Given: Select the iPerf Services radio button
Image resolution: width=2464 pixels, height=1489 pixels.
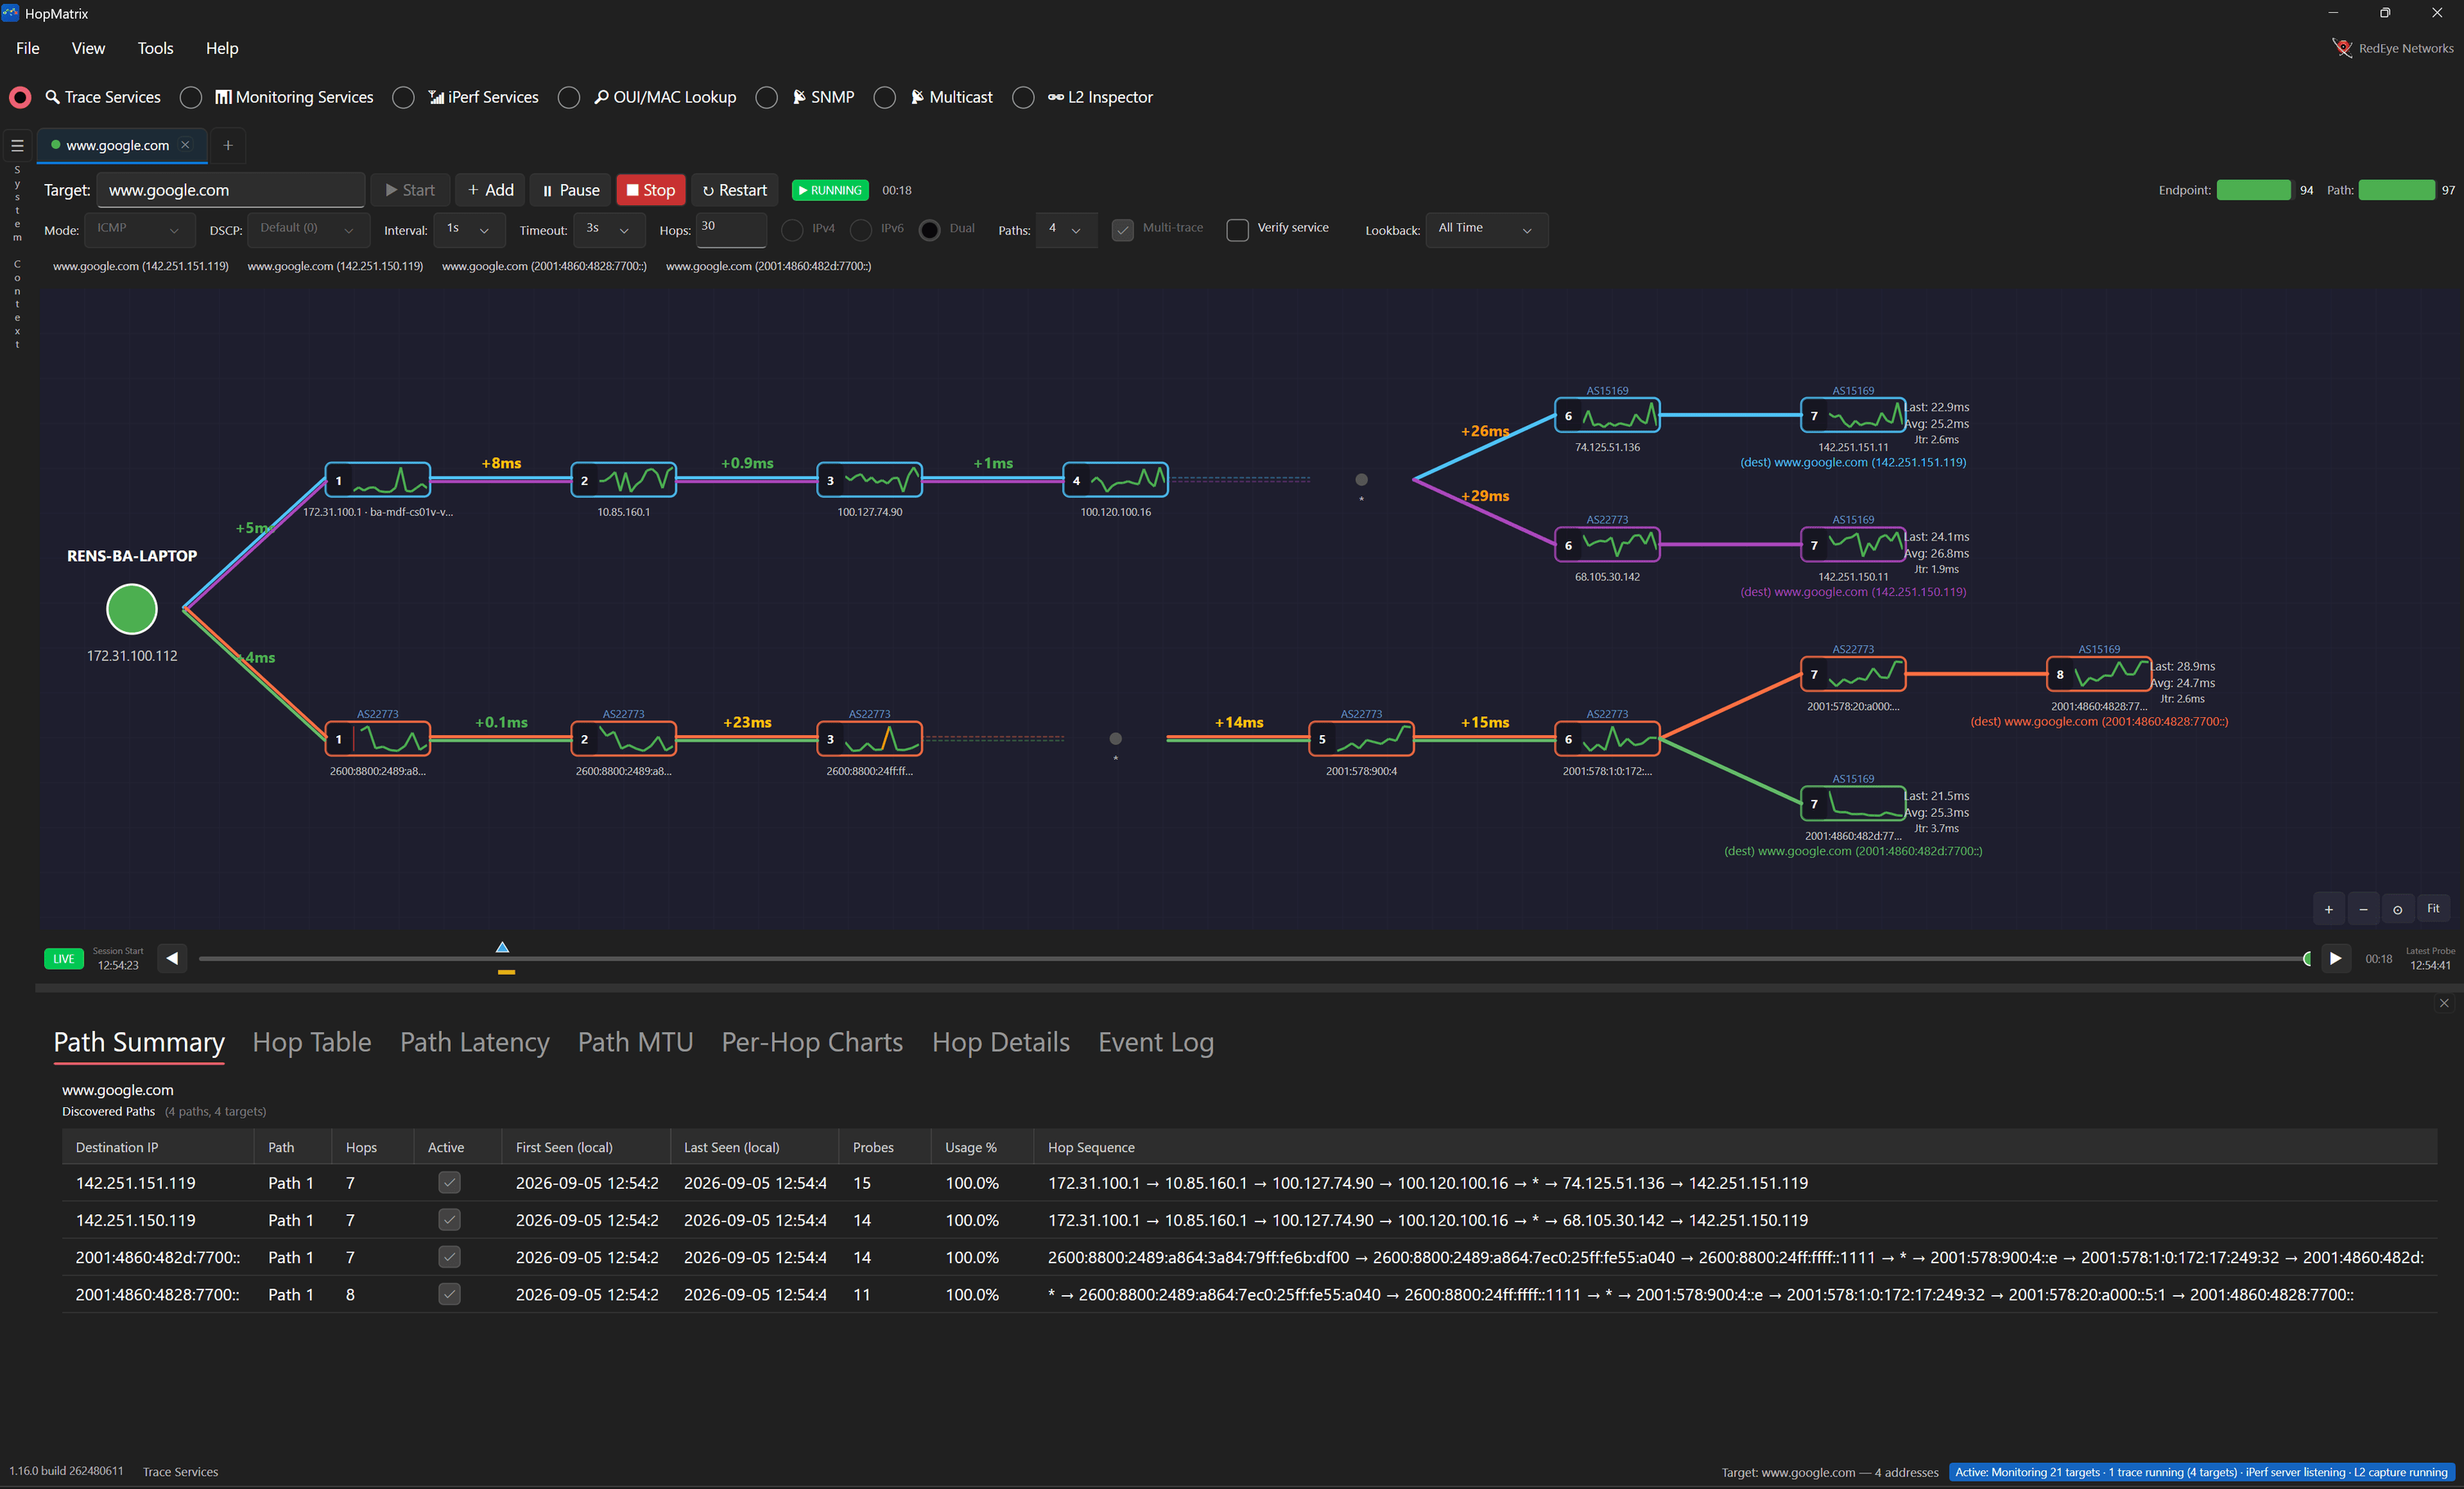Looking at the screenshot, I should pyautogui.click(x=403, y=97).
